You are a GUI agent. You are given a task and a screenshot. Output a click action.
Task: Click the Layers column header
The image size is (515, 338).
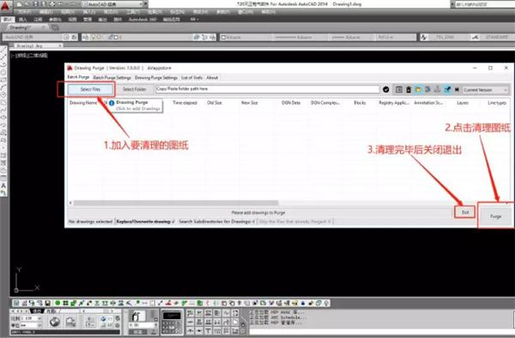coord(463,103)
